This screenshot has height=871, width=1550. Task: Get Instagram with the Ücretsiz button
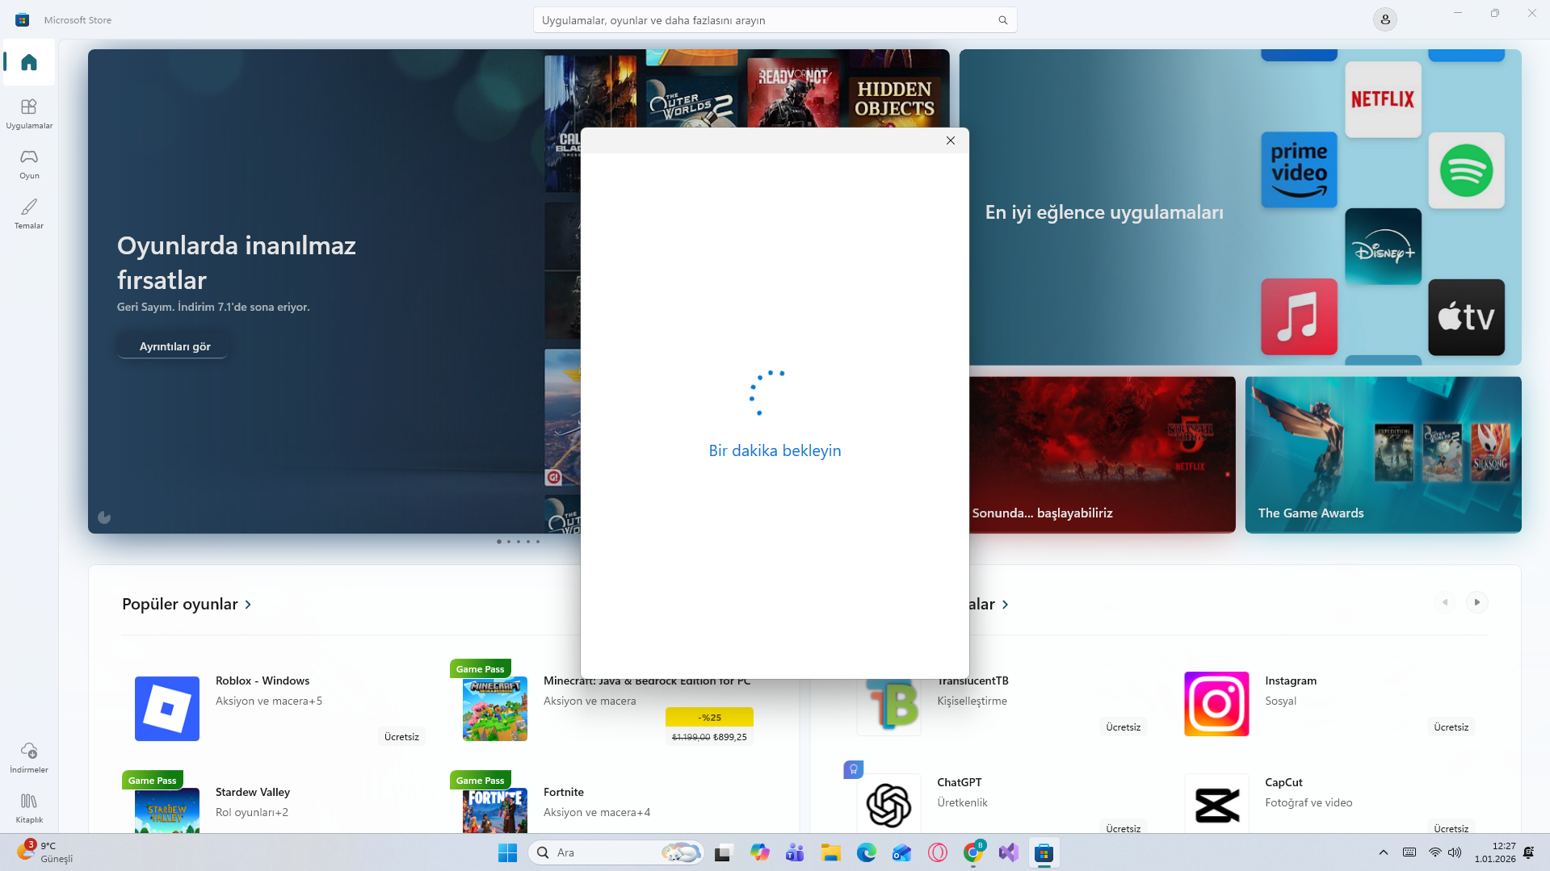1451,727
